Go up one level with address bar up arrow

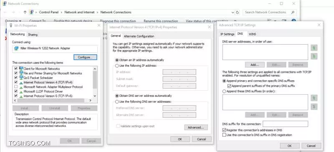coord(25,13)
